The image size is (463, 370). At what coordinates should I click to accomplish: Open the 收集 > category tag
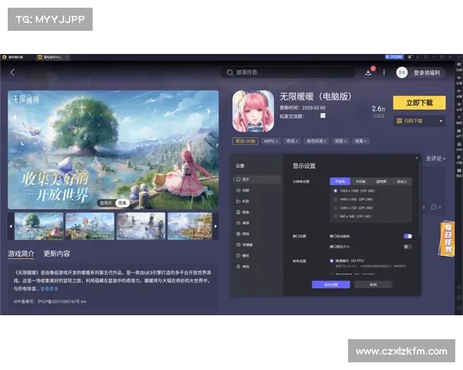[360, 141]
